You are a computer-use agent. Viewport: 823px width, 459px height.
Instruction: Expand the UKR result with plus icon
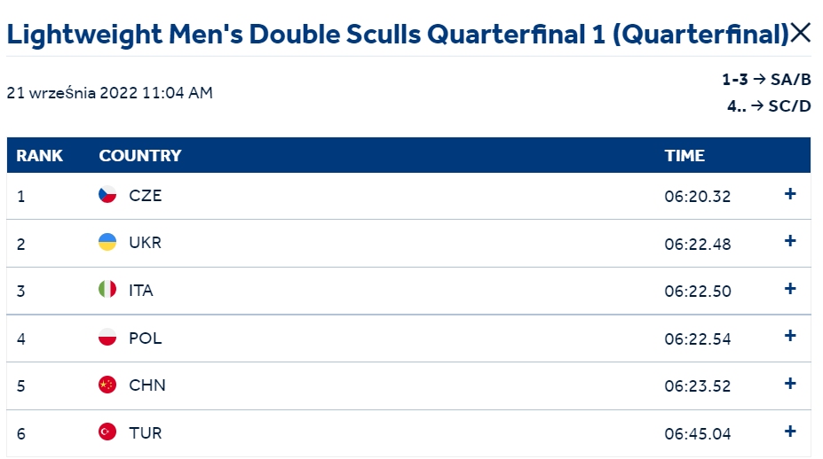point(790,241)
